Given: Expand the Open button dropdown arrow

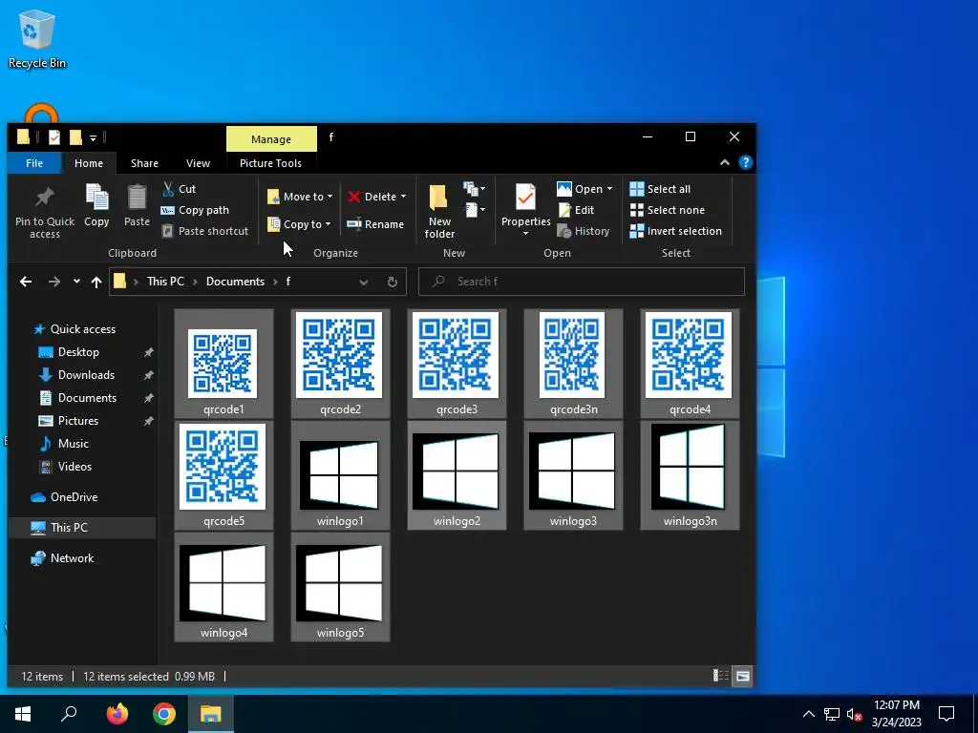Looking at the screenshot, I should [x=609, y=189].
